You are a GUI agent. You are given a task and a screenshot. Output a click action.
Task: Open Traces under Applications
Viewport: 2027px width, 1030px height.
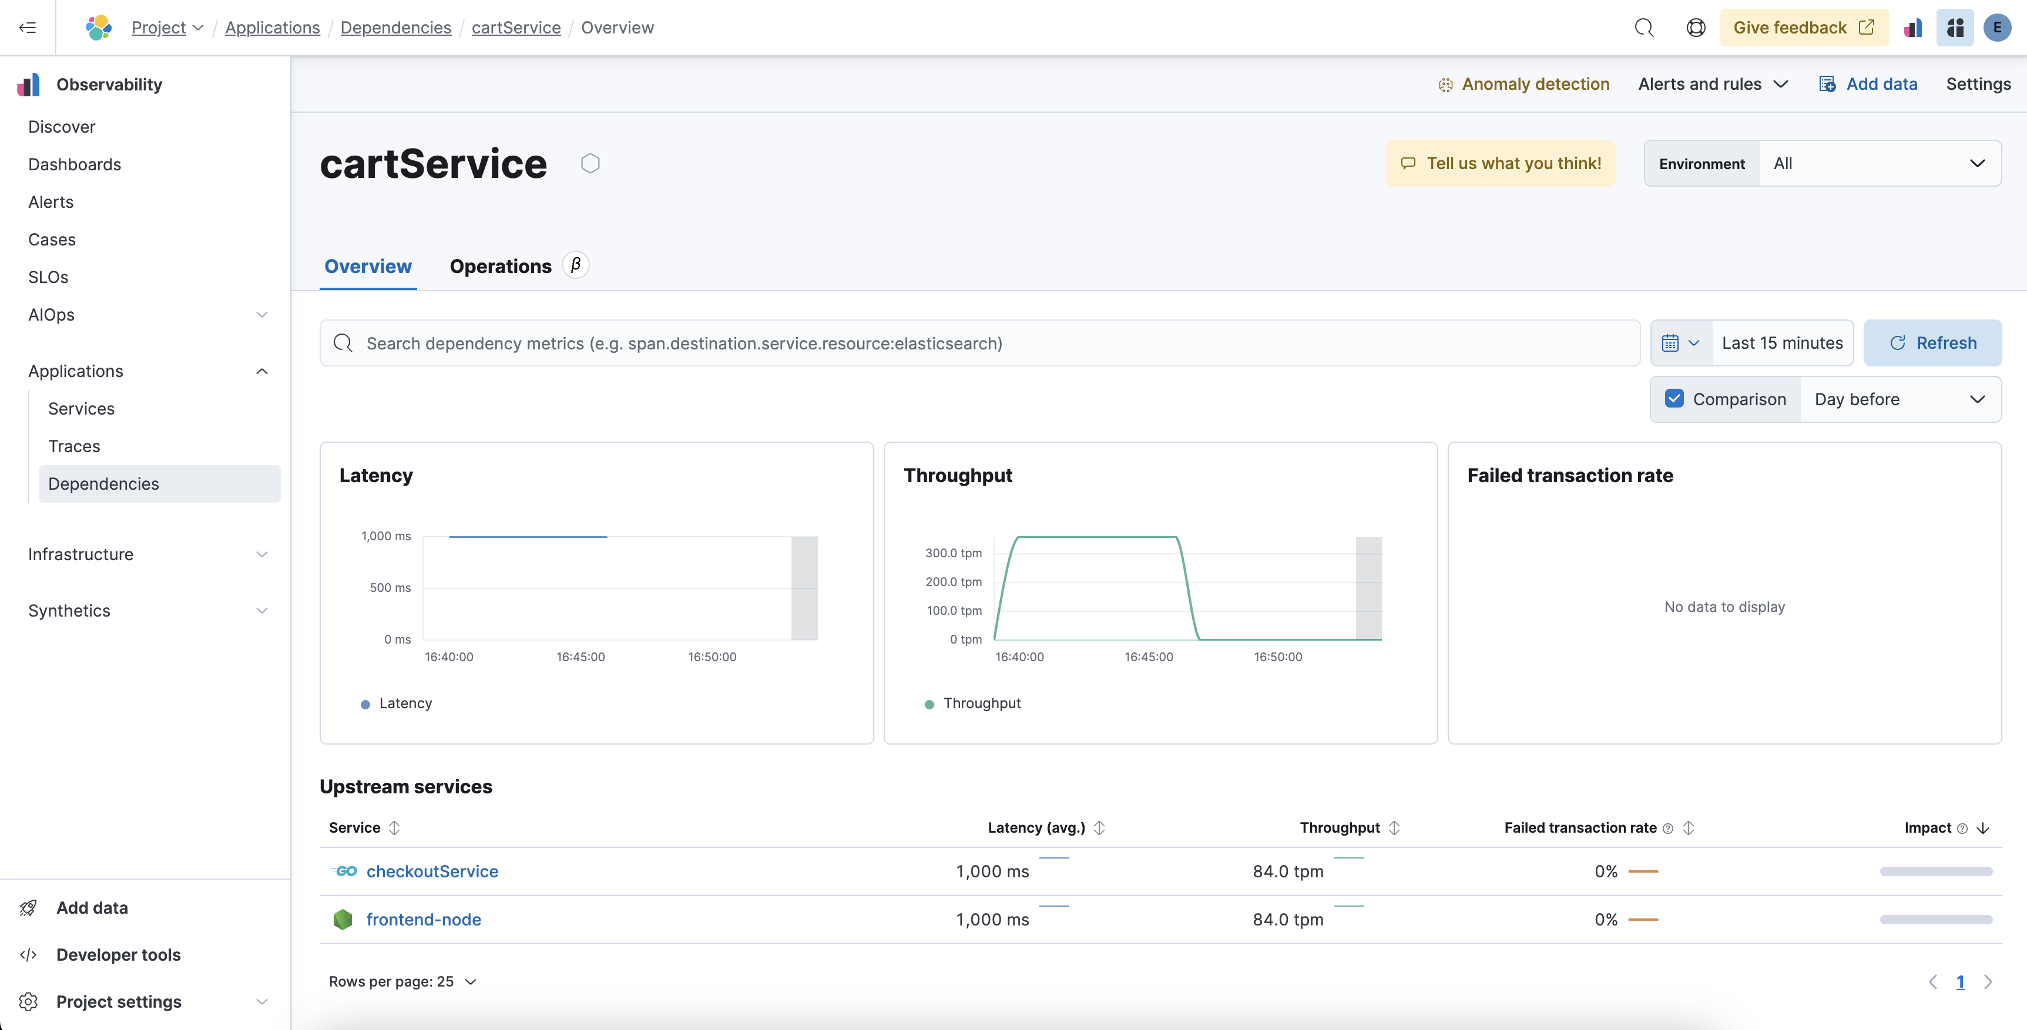coord(74,447)
